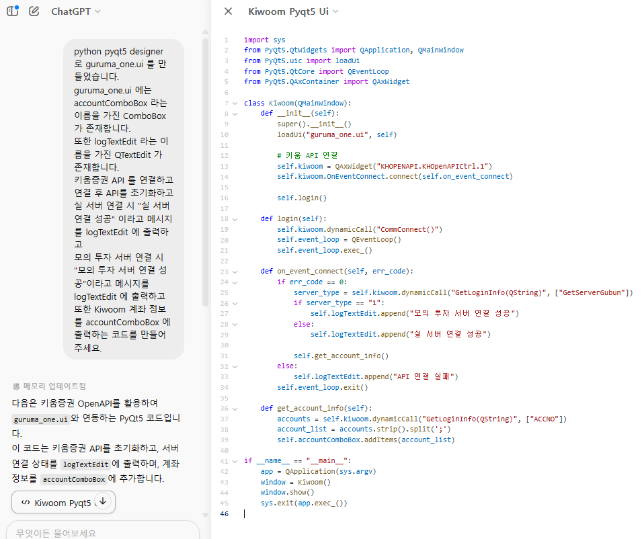Focus the message input field
Viewport: 644px width, 539px height.
click(103, 532)
